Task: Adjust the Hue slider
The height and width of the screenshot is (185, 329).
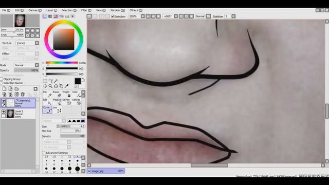Action: click(62, 63)
